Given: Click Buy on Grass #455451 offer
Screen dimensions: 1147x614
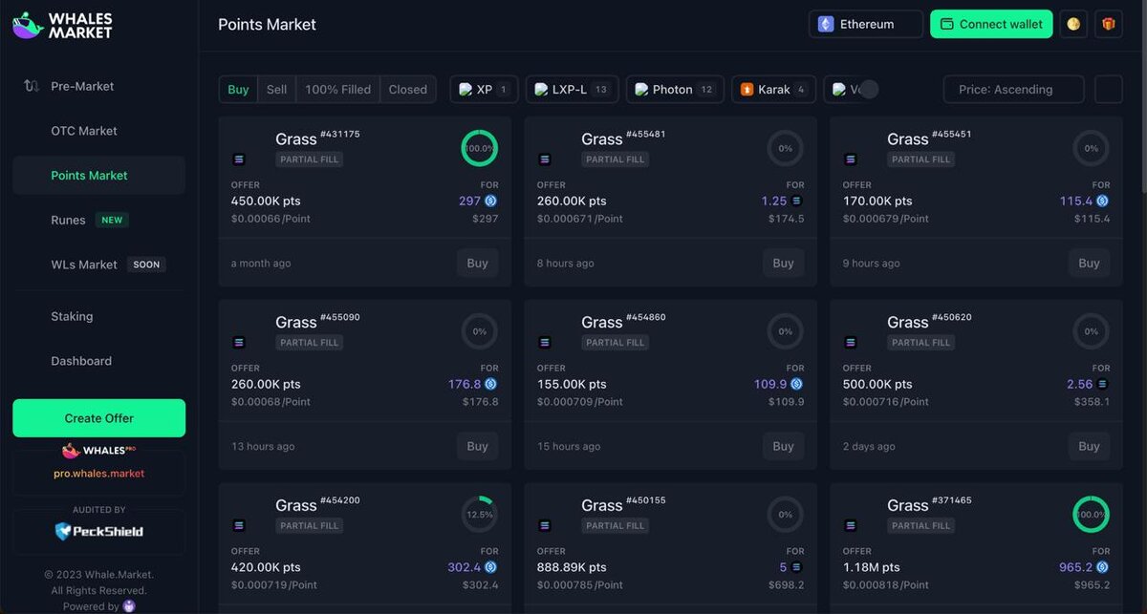Looking at the screenshot, I should (1090, 263).
